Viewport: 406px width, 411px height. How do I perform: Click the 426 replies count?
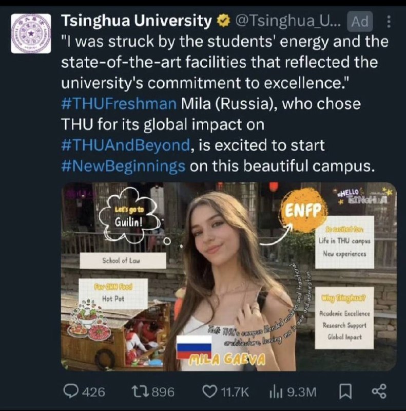click(93, 392)
